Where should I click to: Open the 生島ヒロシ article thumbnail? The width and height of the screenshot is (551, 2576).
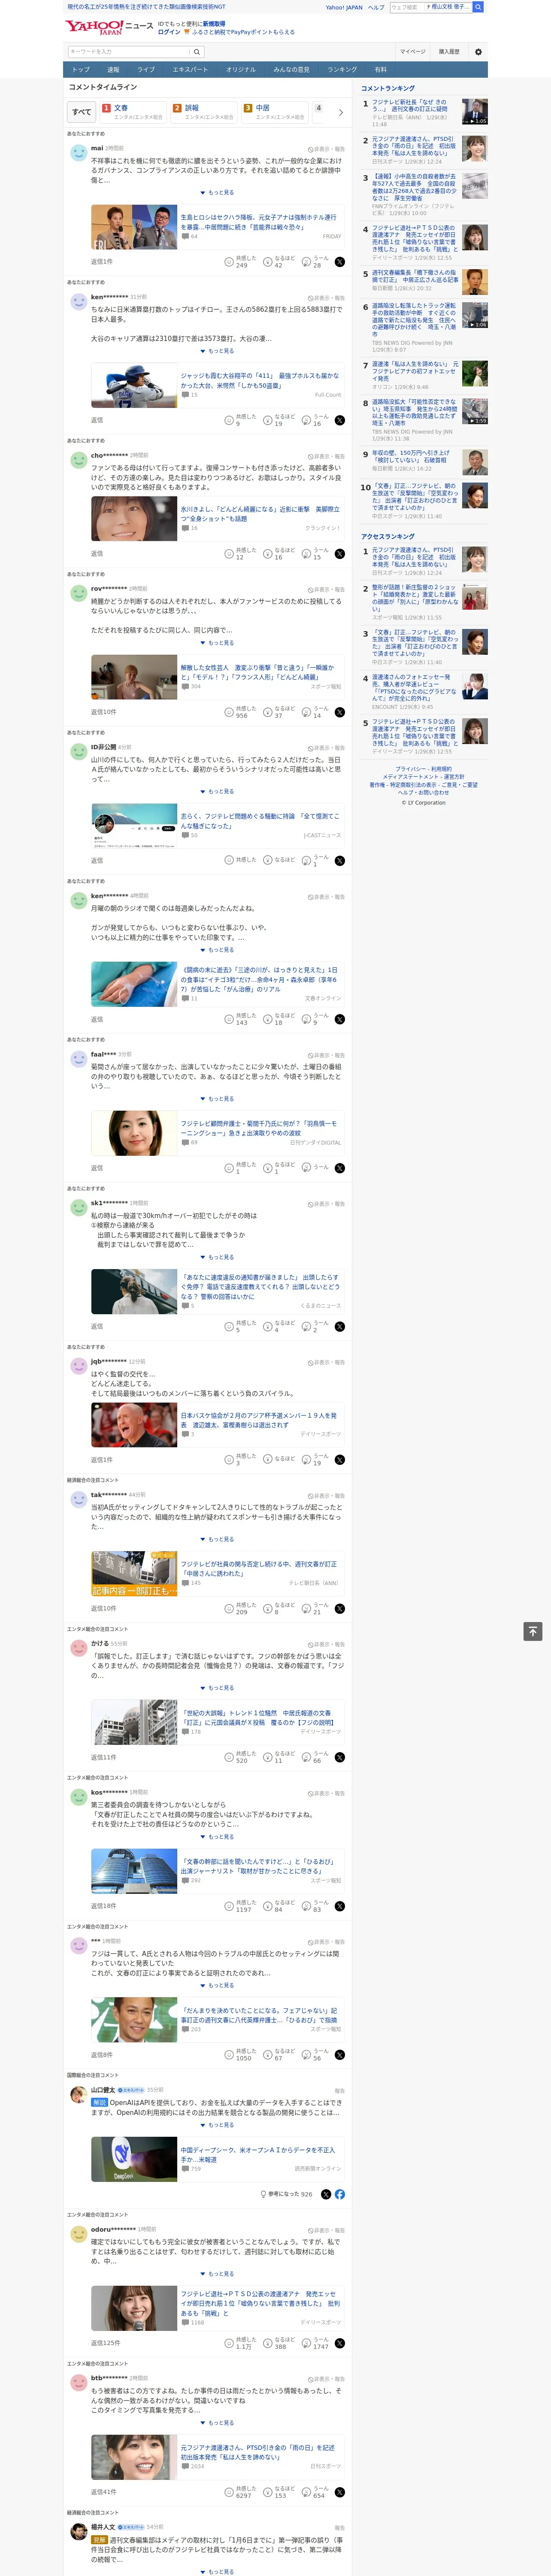(134, 227)
